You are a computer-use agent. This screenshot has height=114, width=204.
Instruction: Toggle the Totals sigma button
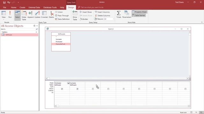pyautogui.click(x=119, y=15)
